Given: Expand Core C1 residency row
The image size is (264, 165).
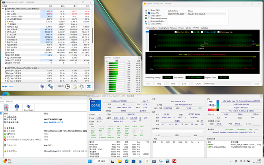Looking at the screenshot, I should 6,81.
